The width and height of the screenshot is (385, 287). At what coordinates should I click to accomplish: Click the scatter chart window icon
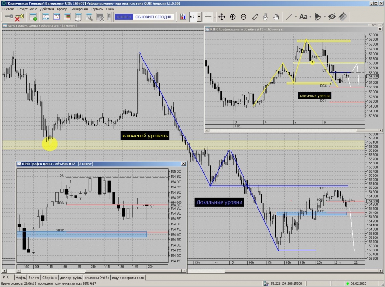click(57, 17)
